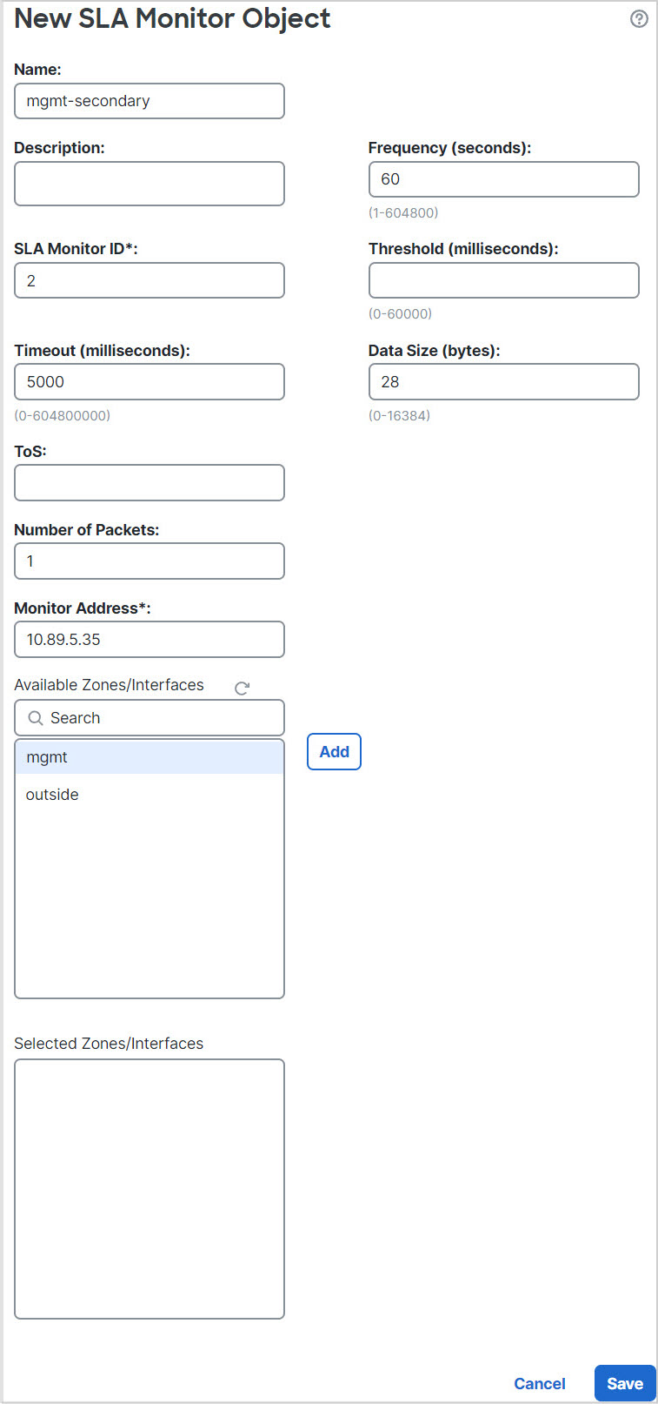The image size is (658, 1404).
Task: Click the ToS input field
Action: (150, 483)
